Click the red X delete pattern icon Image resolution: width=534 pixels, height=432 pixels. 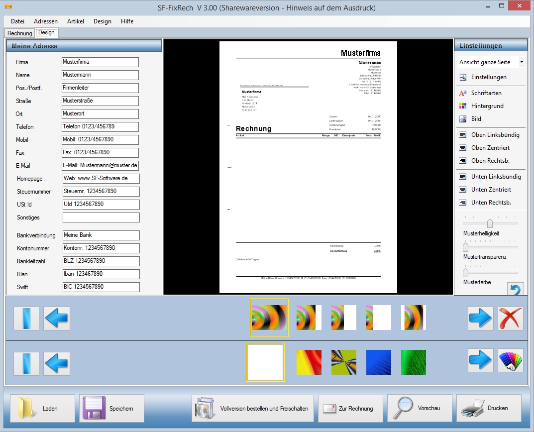coord(510,318)
